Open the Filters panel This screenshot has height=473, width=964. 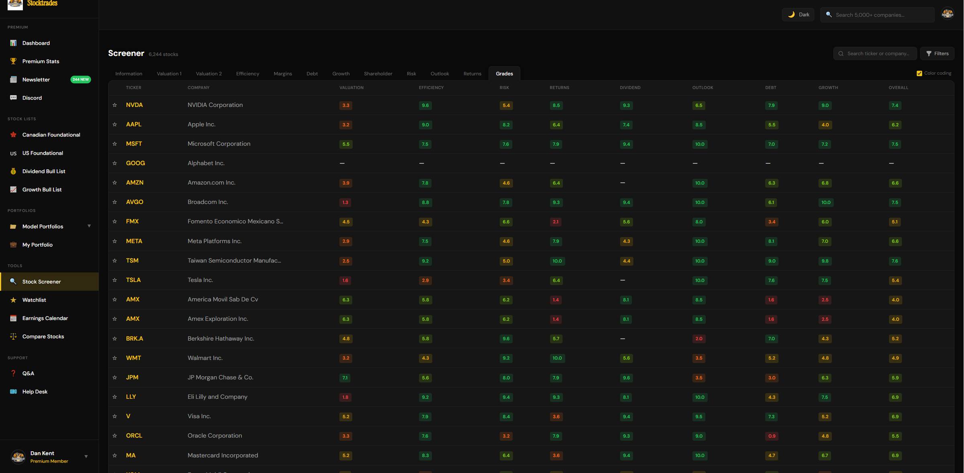click(937, 53)
